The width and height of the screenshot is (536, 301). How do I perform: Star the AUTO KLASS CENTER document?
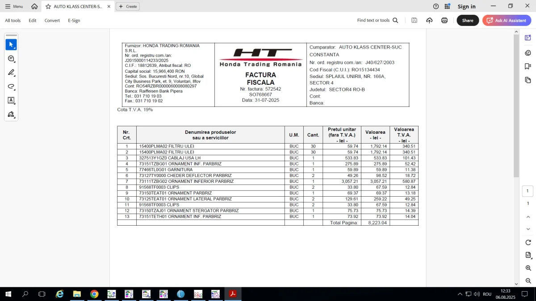coord(48,7)
